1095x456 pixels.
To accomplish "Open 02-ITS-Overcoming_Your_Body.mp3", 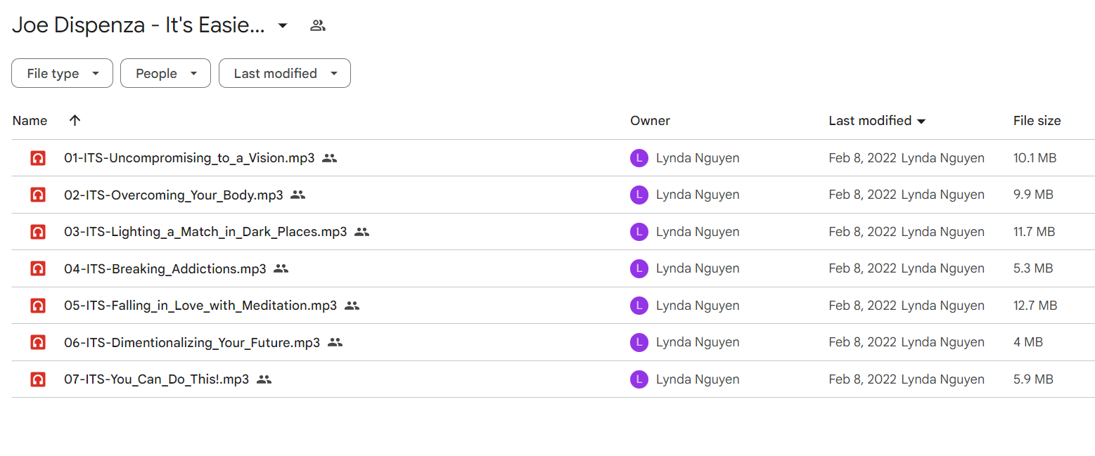I will point(174,195).
